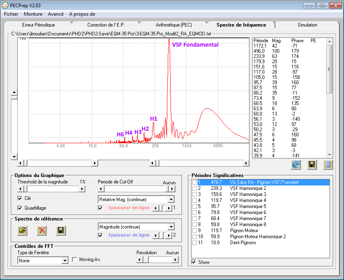Viewport: 344px width, 280px height.
Task: Select the VSF Harmonique 7 row
Action: [x=261, y=218]
